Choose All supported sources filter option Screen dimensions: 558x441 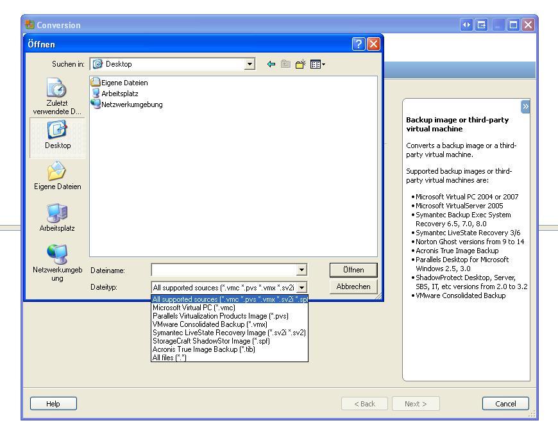click(230, 299)
